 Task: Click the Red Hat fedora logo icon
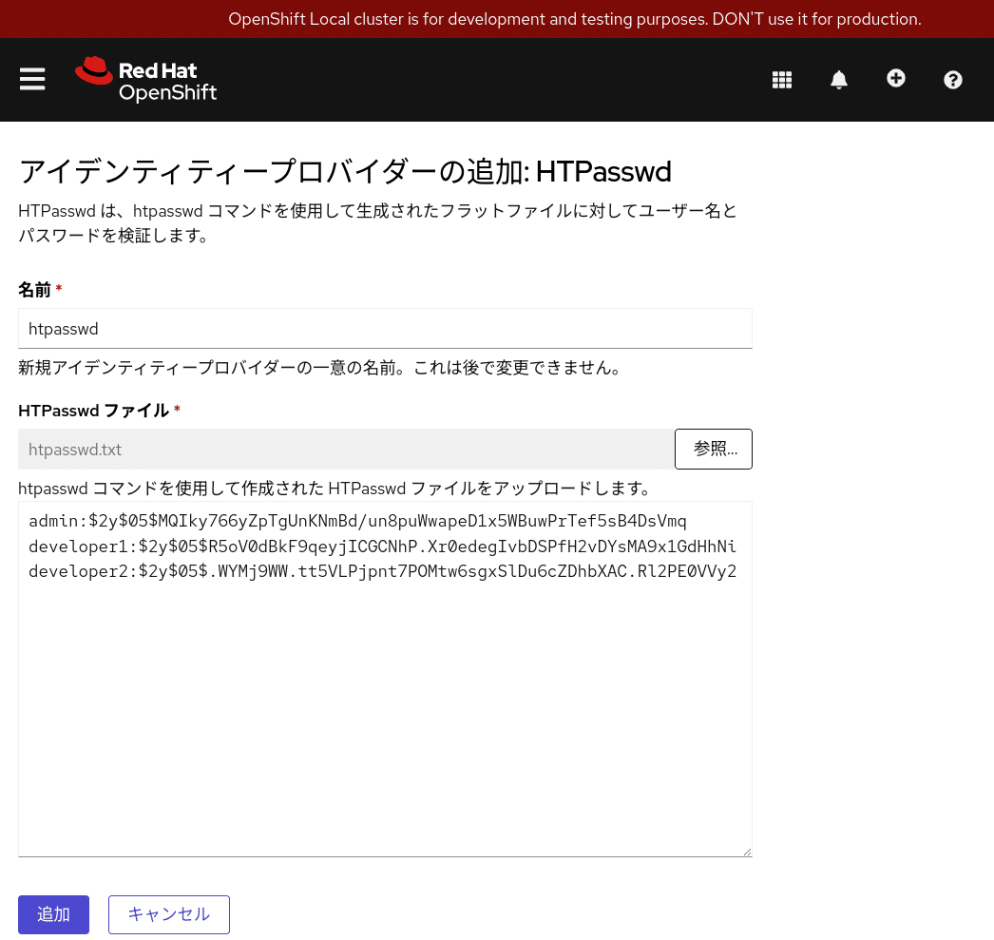coord(94,69)
